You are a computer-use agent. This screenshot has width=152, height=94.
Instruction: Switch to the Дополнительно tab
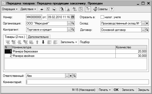[38, 37]
